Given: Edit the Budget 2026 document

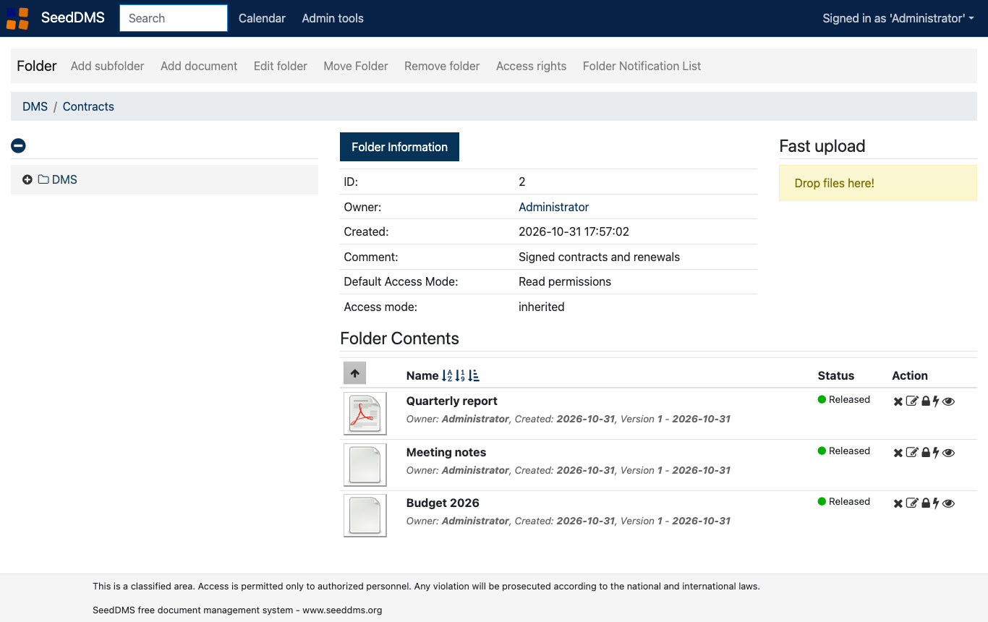Looking at the screenshot, I should click(x=912, y=503).
